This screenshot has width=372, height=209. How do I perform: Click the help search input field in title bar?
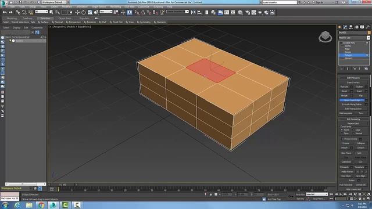pos(280,2)
